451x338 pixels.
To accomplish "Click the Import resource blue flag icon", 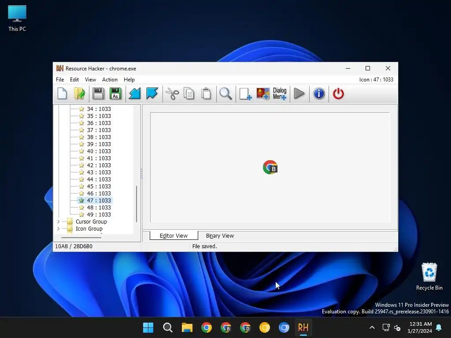I will [152, 94].
